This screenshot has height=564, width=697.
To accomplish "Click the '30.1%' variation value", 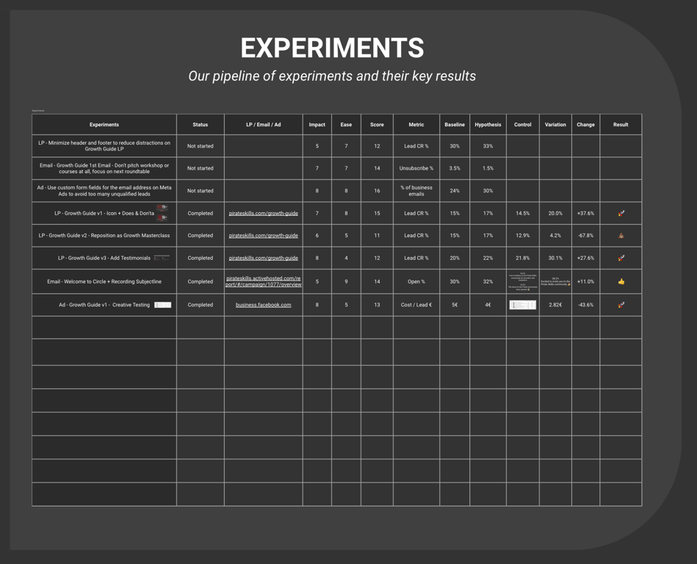I will pos(555,258).
